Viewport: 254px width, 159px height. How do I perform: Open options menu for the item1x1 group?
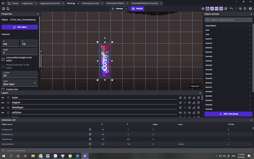[x=250, y=39]
